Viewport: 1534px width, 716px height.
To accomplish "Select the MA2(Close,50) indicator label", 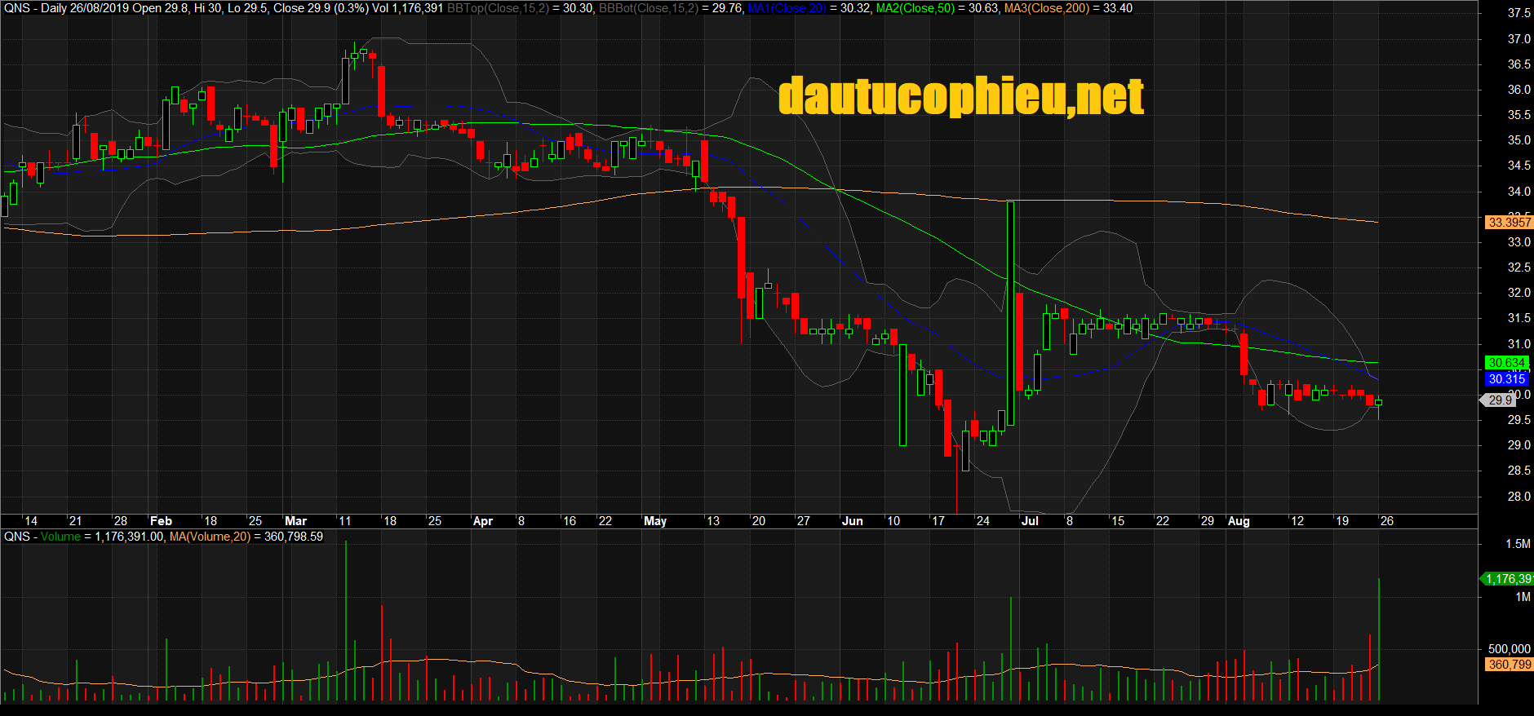I will pyautogui.click(x=915, y=8).
